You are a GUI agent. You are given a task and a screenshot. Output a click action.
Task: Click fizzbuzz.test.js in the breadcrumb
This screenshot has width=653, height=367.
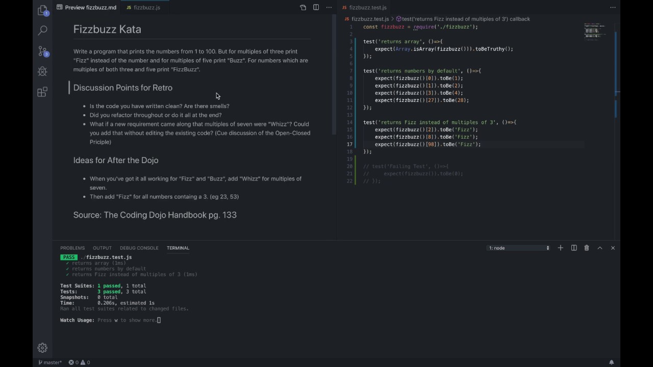[x=366, y=19]
